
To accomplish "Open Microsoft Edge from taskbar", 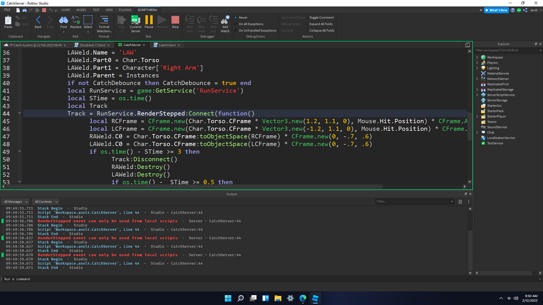I will point(303,298).
